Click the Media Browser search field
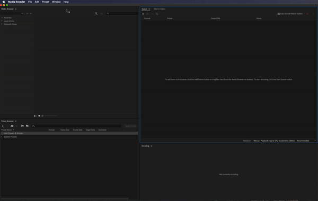The width and height of the screenshot is (318, 201). pos(122,14)
